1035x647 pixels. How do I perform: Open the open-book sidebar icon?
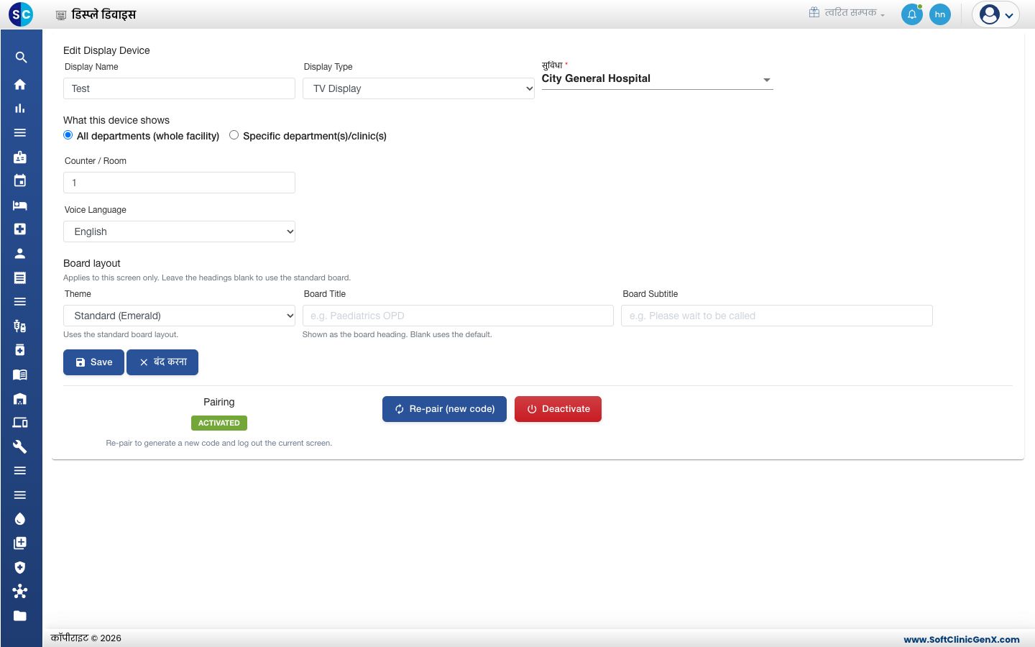click(x=20, y=374)
